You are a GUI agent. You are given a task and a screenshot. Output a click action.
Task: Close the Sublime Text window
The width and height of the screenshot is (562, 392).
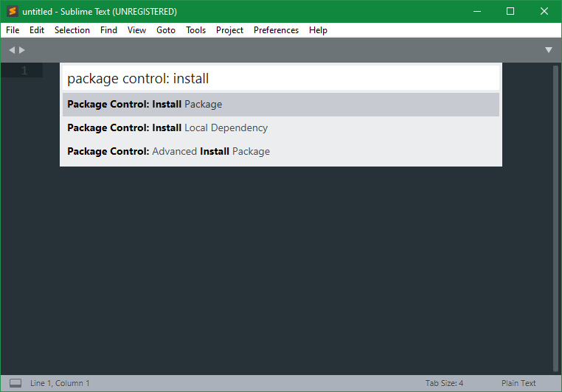544,12
